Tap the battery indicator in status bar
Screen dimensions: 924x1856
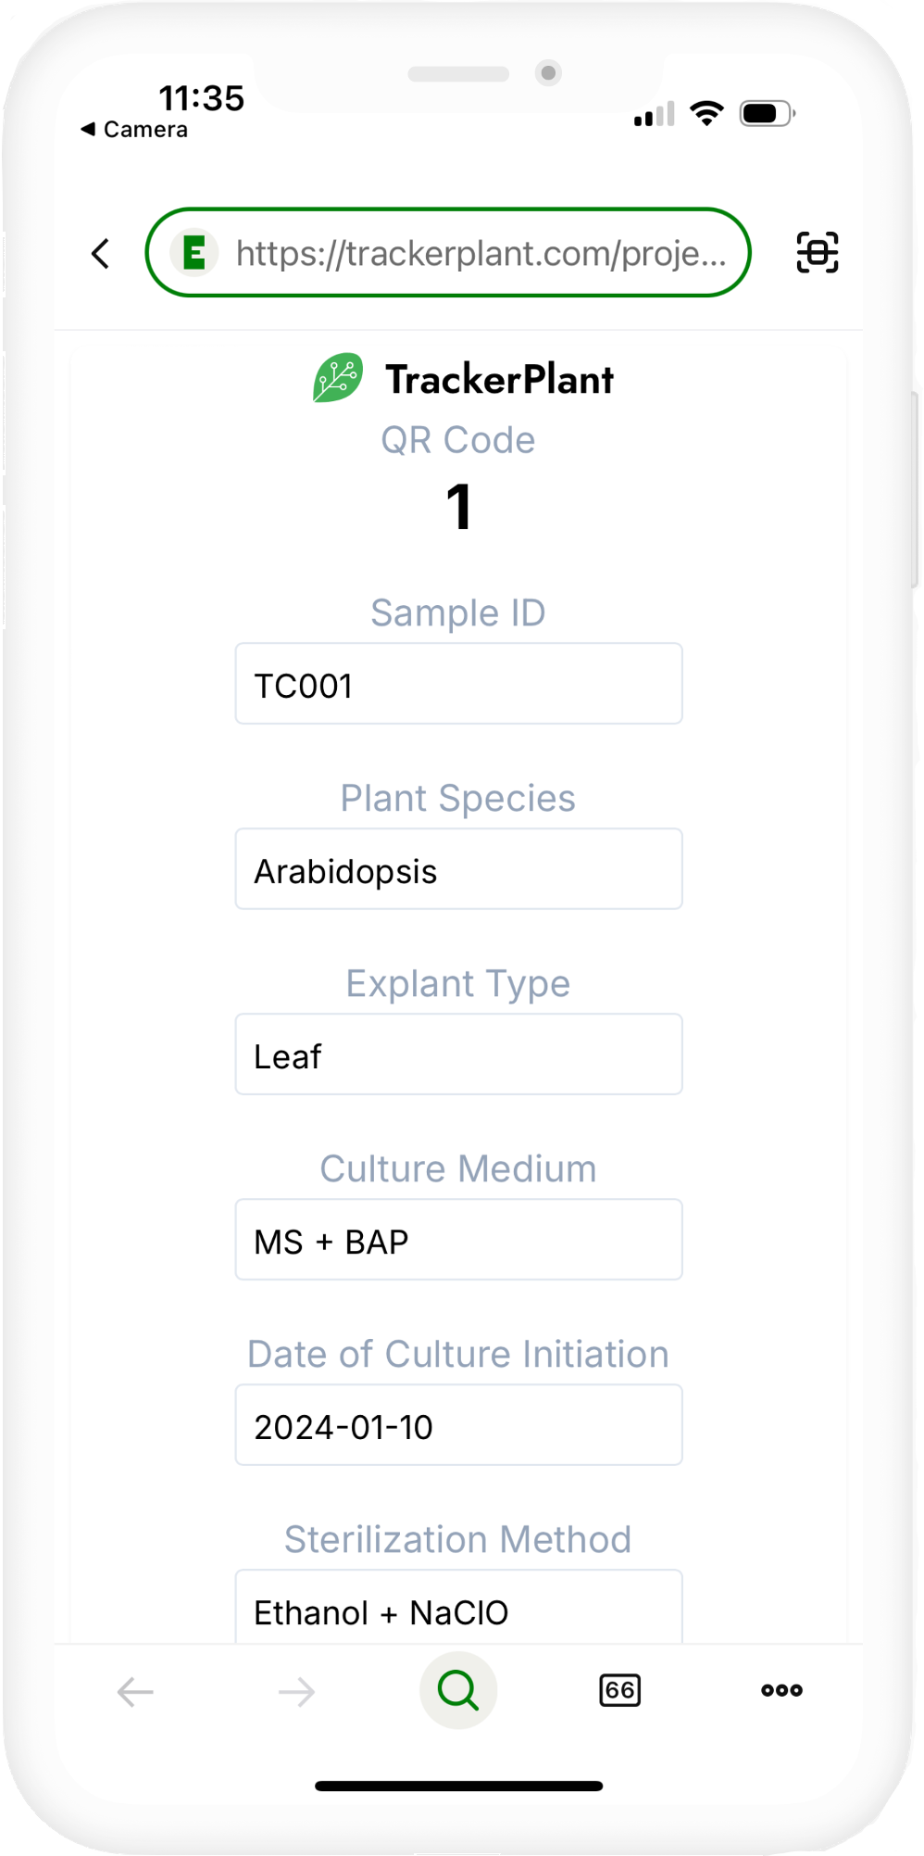767,114
